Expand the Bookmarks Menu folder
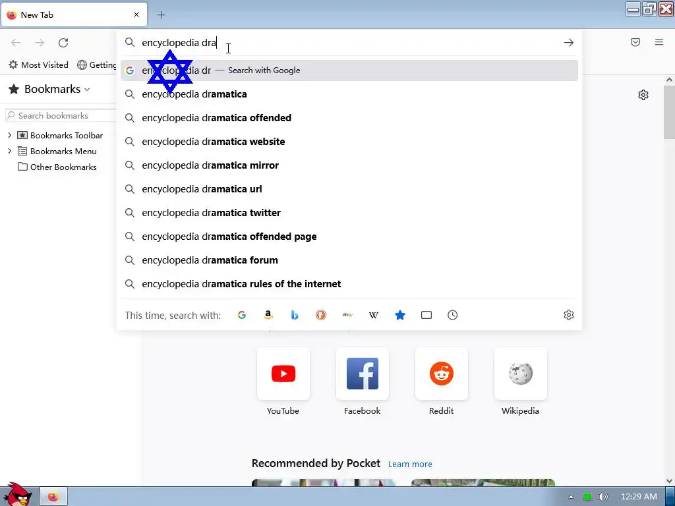675x506 pixels. click(x=9, y=151)
